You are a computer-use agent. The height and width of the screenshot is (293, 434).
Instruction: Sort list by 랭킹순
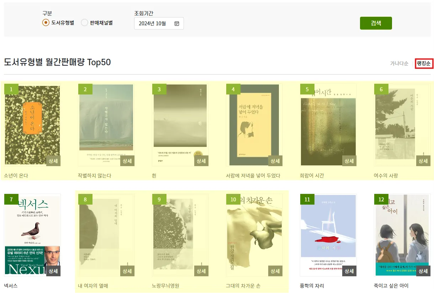pyautogui.click(x=424, y=63)
